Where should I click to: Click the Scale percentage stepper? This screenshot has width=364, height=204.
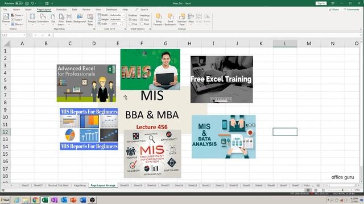pos(121,24)
